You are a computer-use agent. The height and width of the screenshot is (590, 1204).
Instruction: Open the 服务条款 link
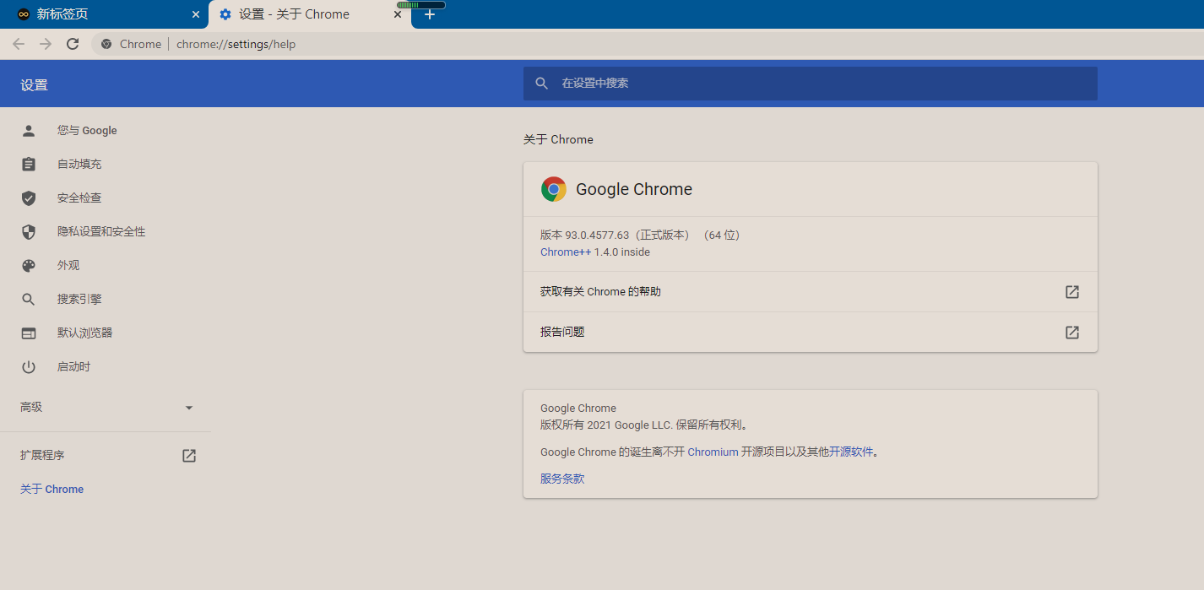point(562,478)
